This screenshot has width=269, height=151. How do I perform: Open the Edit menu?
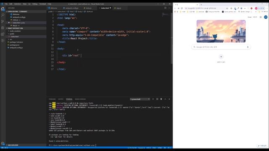[x=11, y=4]
